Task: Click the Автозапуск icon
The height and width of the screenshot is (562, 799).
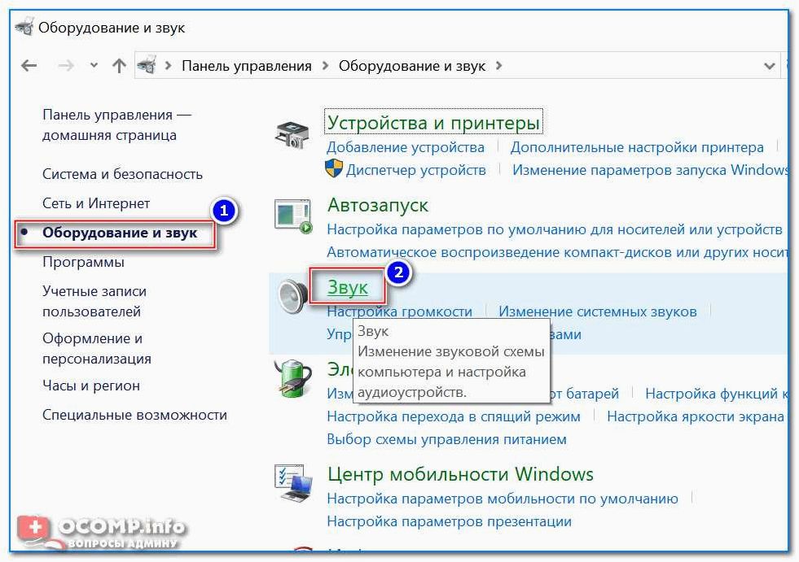Action: [292, 216]
